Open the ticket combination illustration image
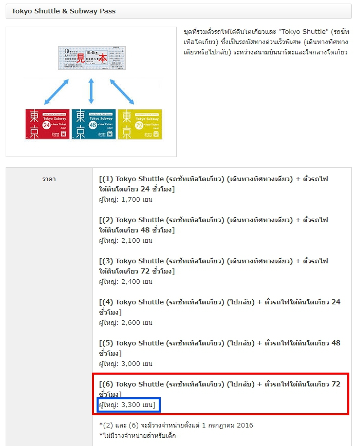The width and height of the screenshot is (357, 446). pos(91,92)
